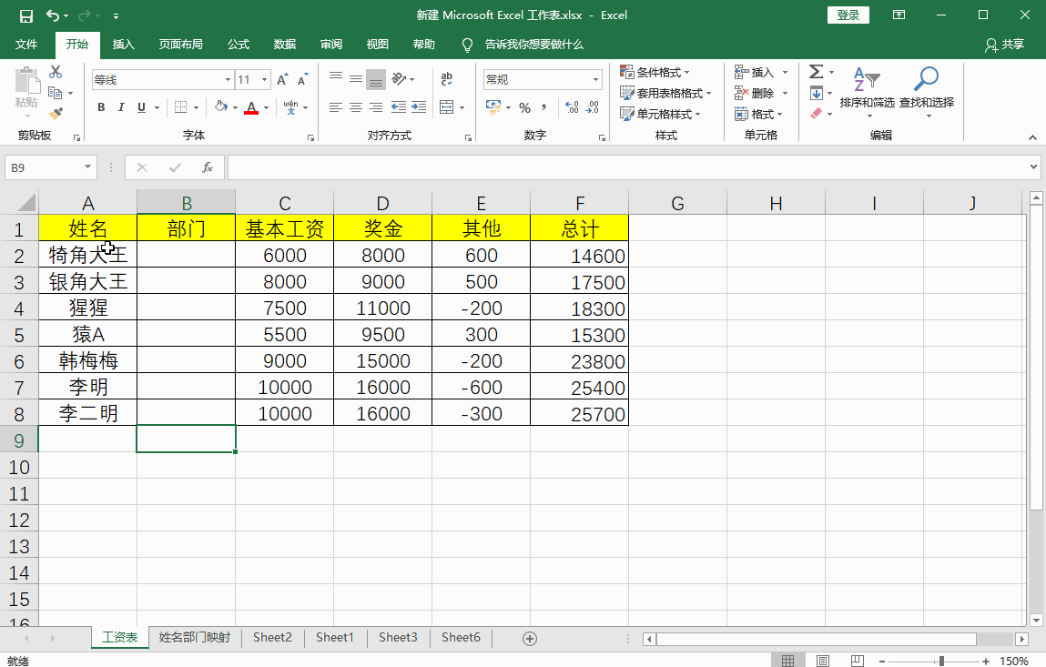
Task: Click the percent style icon
Action: click(524, 107)
